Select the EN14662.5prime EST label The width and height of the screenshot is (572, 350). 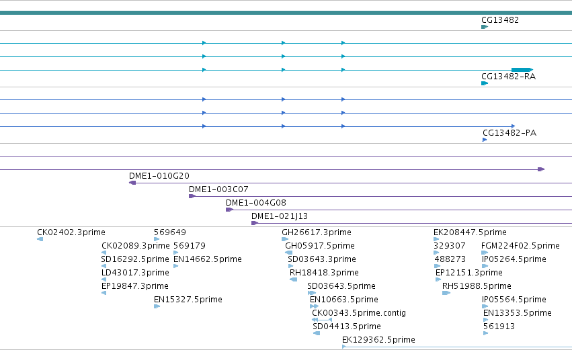click(x=208, y=259)
